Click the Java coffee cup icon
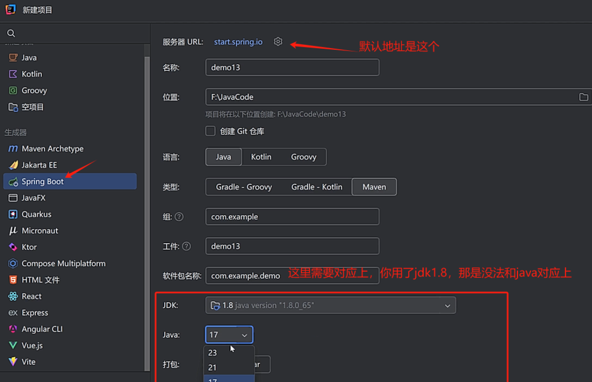 (13, 57)
